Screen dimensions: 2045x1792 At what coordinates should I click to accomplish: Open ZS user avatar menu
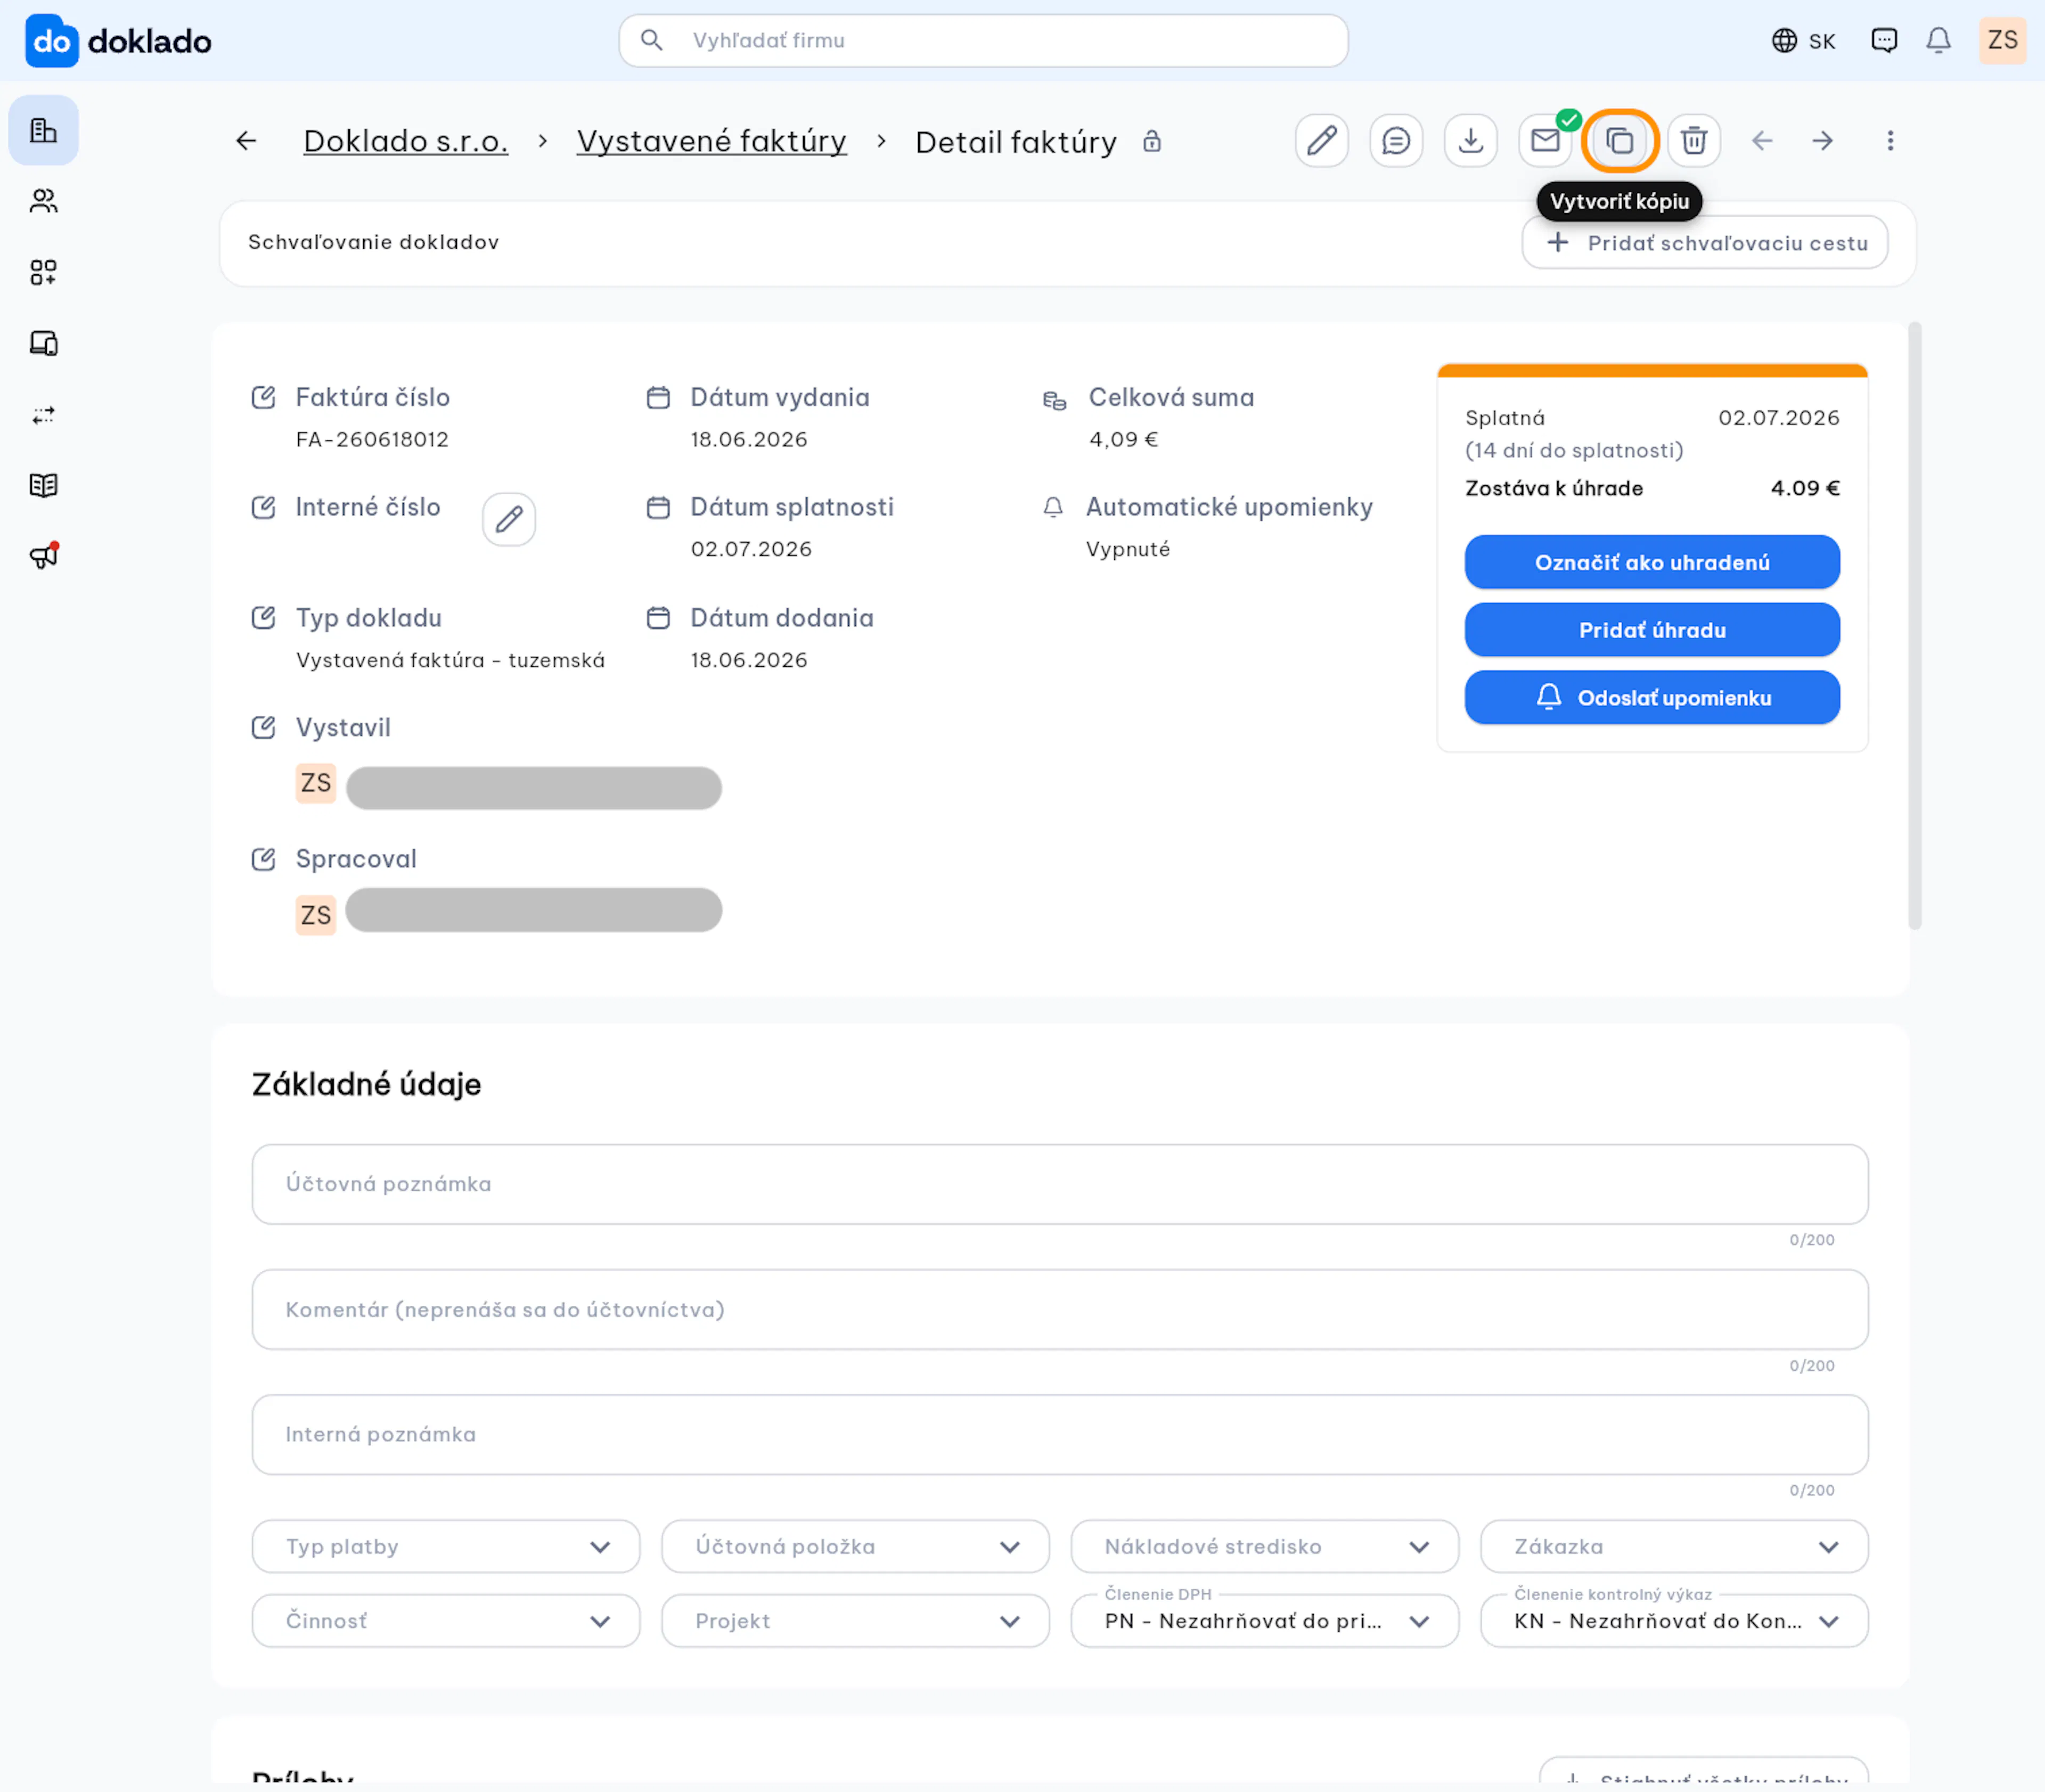tap(2002, 40)
